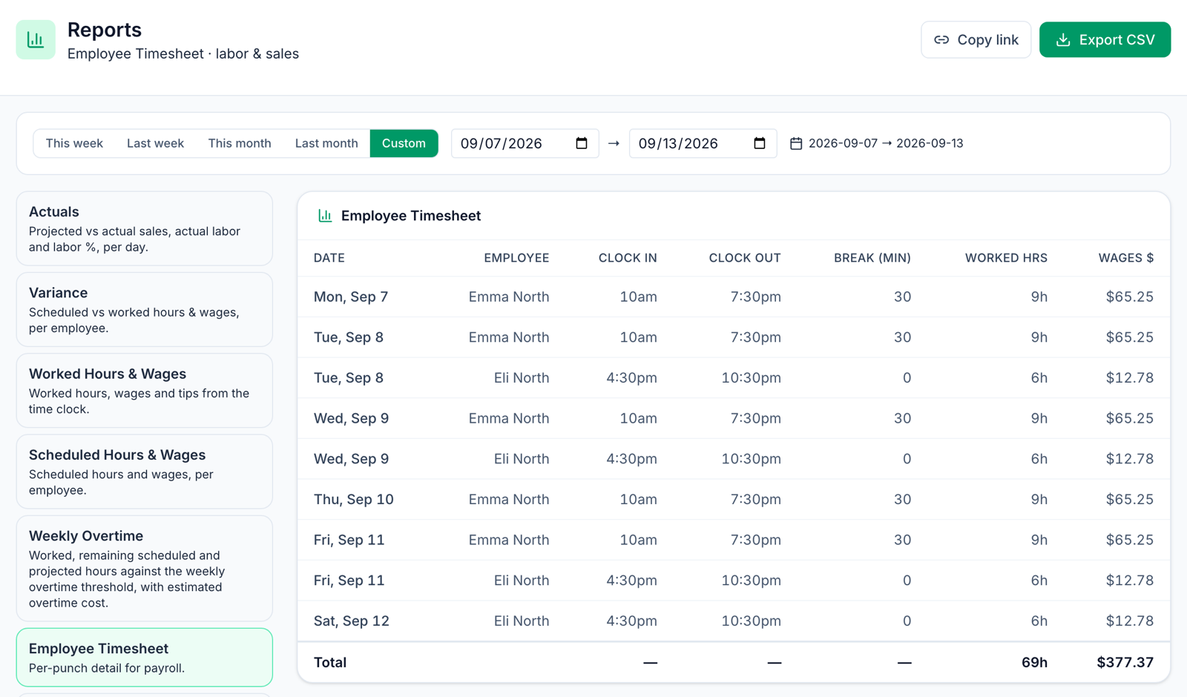Click the WORKED HRS column header
This screenshot has width=1187, height=697.
coord(1006,258)
